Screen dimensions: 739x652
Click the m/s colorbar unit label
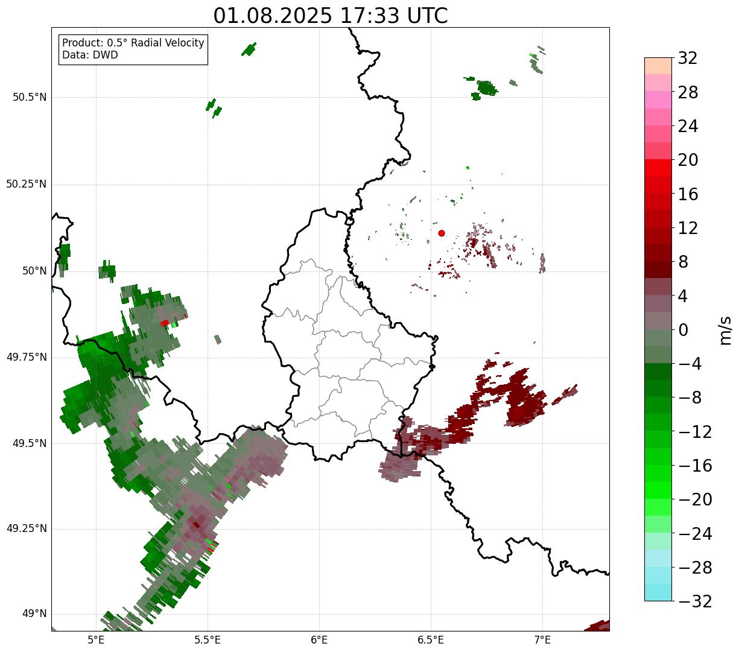726,330
